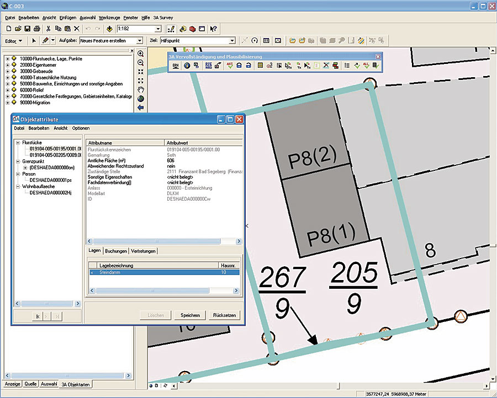Open the Editor toolbar pencil icon

tap(171, 29)
